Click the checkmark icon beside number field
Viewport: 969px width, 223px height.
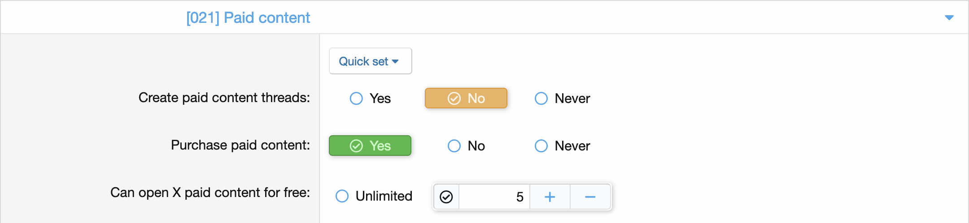pos(446,197)
